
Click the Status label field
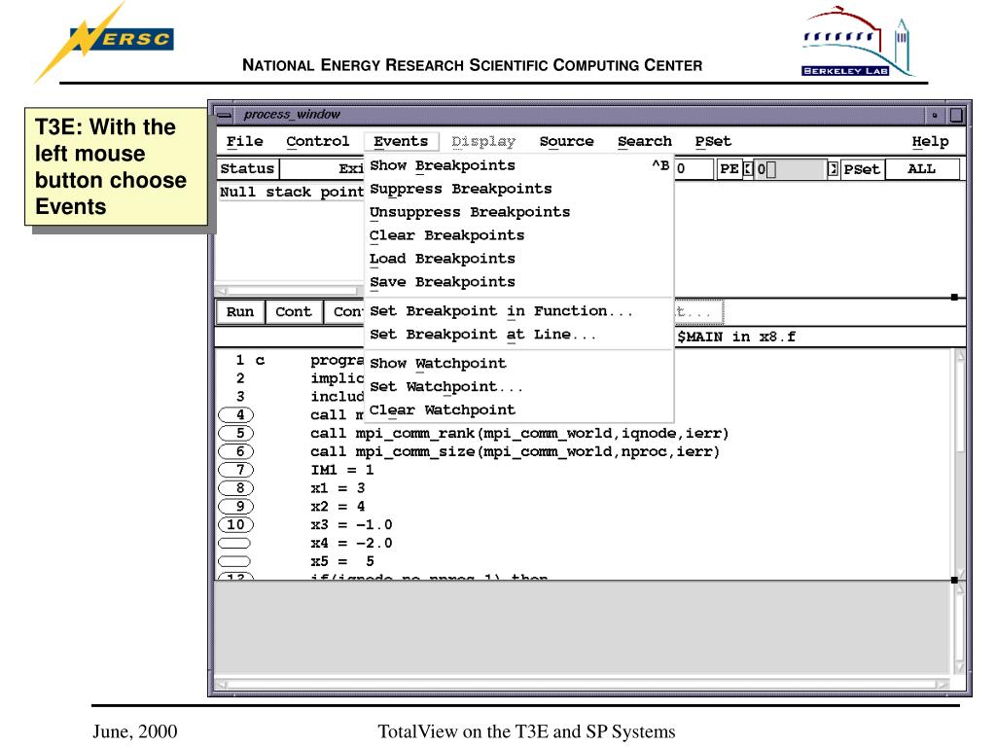point(247,169)
